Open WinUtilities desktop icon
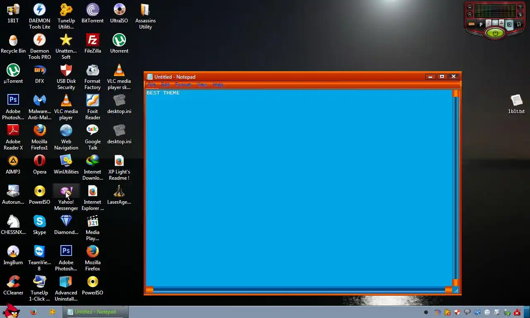530x318 pixels. pos(66,164)
